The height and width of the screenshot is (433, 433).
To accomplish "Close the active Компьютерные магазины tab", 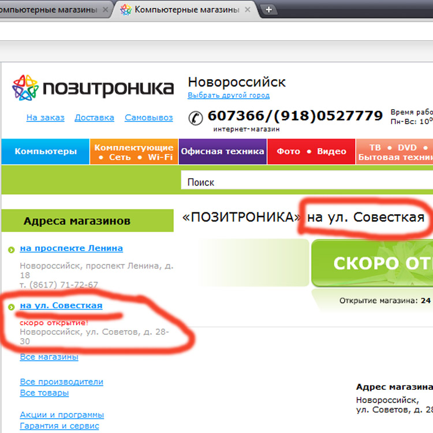I will pos(248,10).
